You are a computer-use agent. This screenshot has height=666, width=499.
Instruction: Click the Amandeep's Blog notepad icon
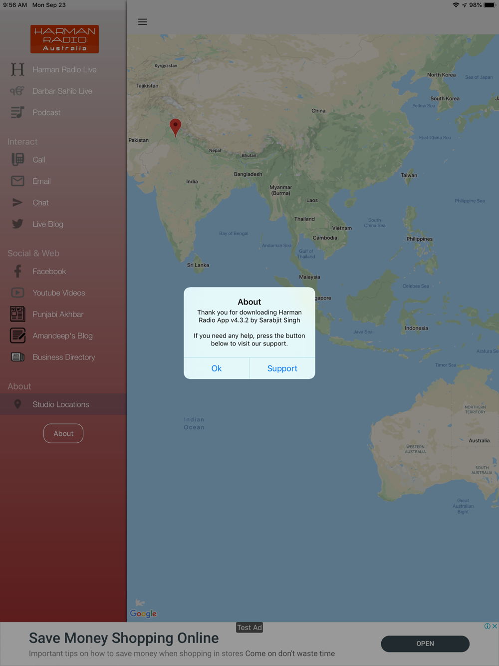(x=17, y=335)
